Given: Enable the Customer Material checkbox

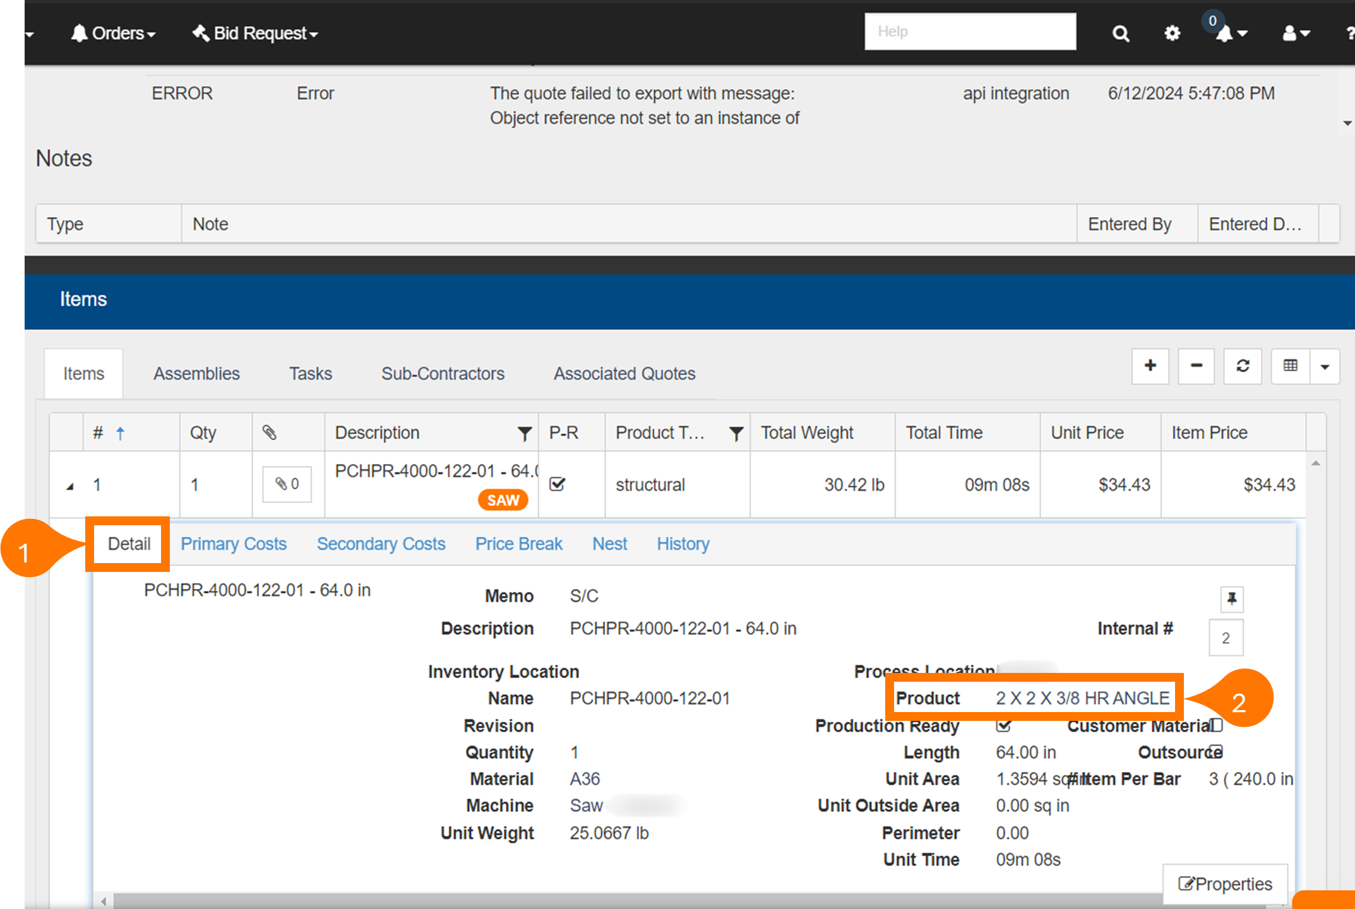Looking at the screenshot, I should click(1217, 725).
